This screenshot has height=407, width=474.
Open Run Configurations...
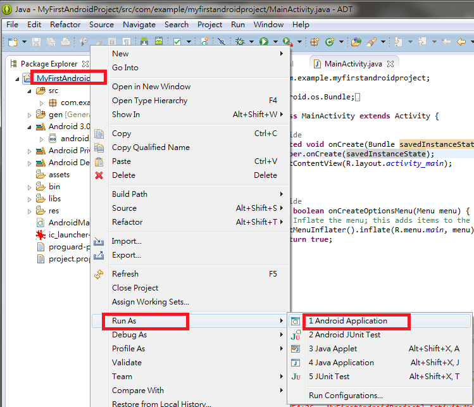pos(380,396)
